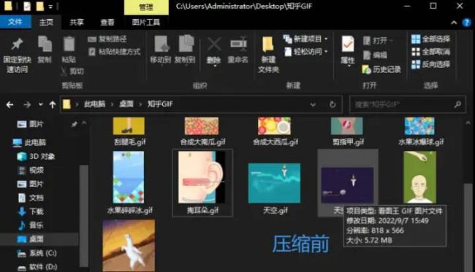Select 文档 in the navigation pane
This screenshot has width=475, height=272.
pyautogui.click(x=31, y=198)
